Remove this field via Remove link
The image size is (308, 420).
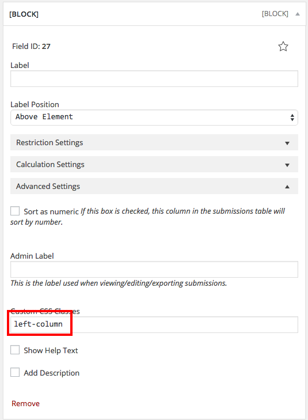coord(25,403)
